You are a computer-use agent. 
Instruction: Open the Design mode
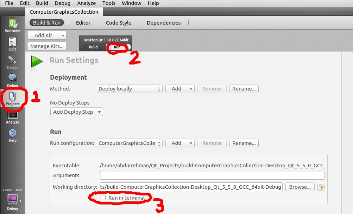(x=13, y=62)
